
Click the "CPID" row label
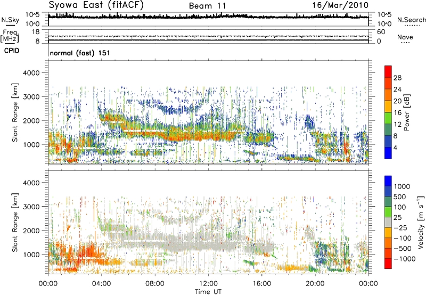(12, 51)
